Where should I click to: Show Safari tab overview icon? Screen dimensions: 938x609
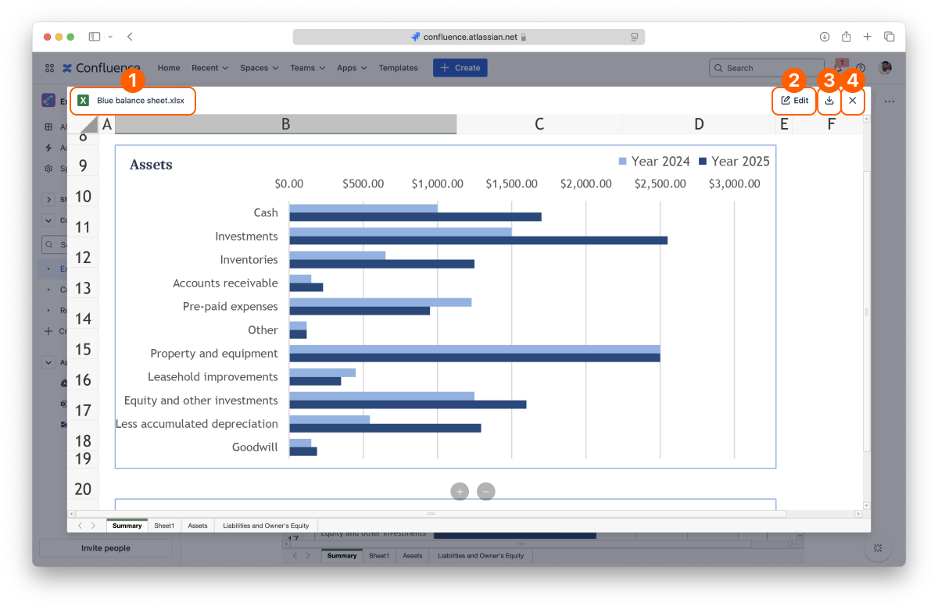890,37
